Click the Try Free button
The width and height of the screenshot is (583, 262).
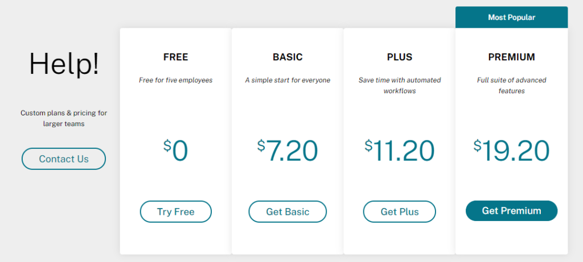tap(175, 211)
